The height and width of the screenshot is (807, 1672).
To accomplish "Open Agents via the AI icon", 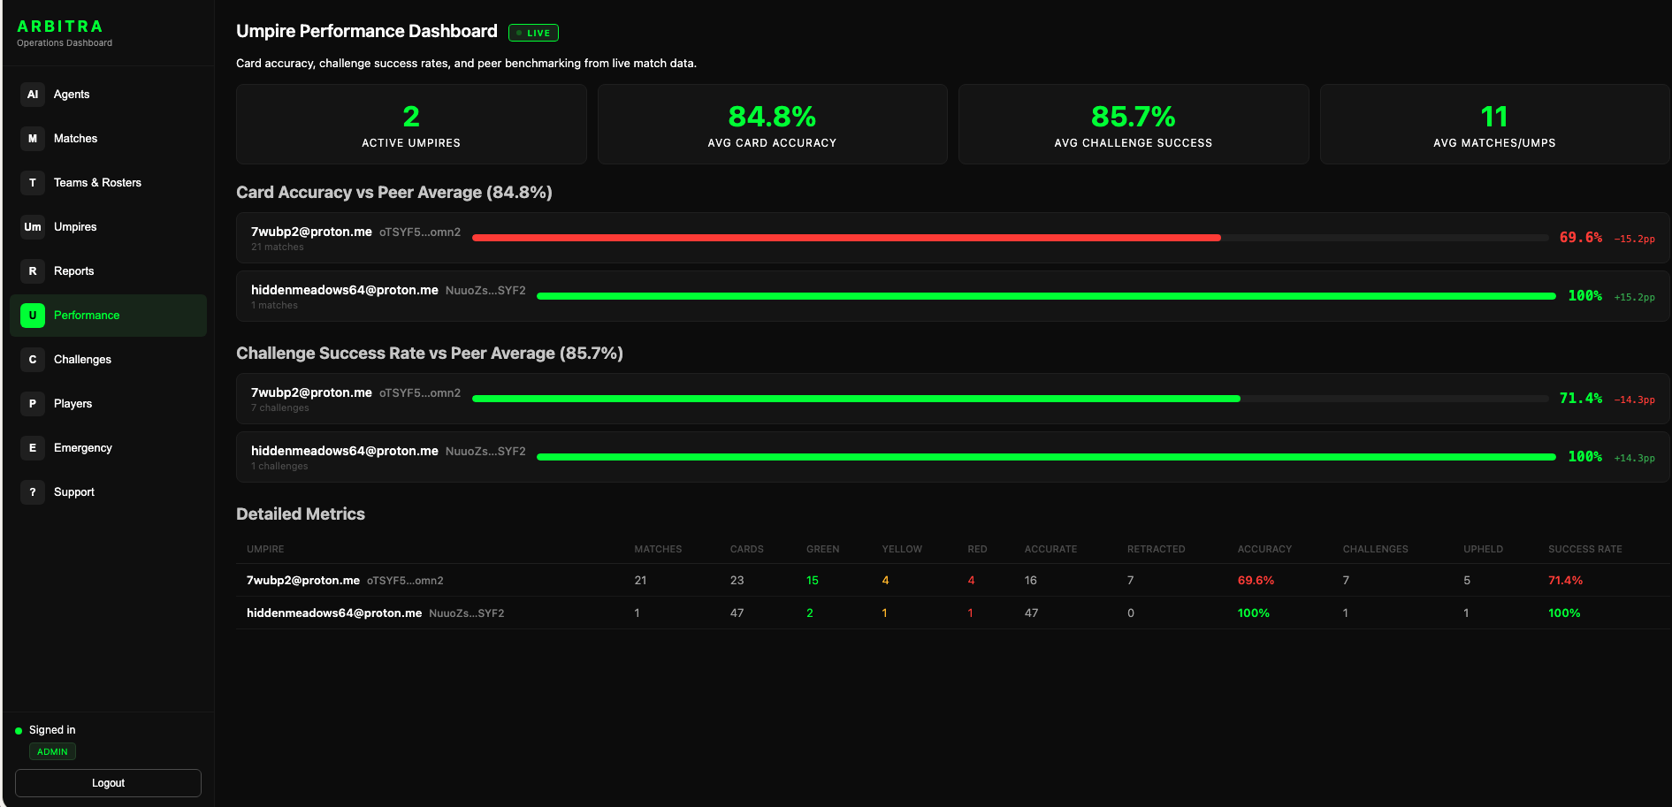I will click(x=33, y=95).
